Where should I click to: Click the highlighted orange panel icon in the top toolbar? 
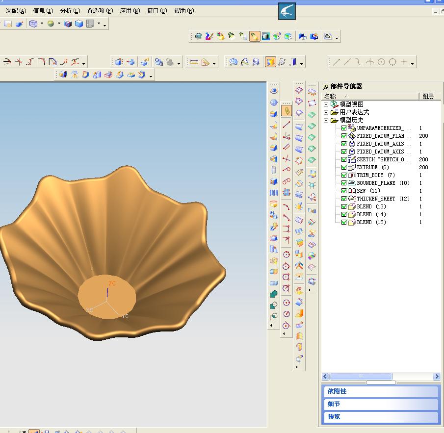(x=270, y=62)
